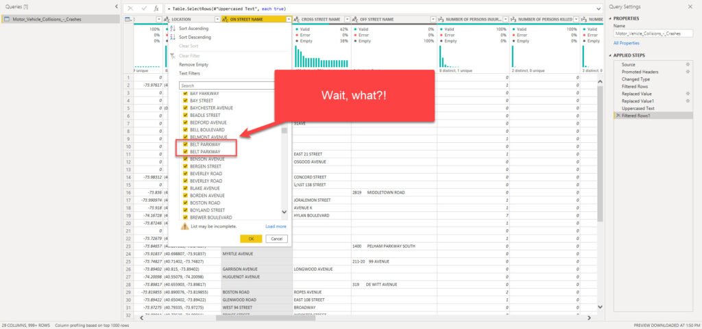702x329 pixels.
Task: Click the data type icon of OFF STREET NAME
Action: (356, 20)
